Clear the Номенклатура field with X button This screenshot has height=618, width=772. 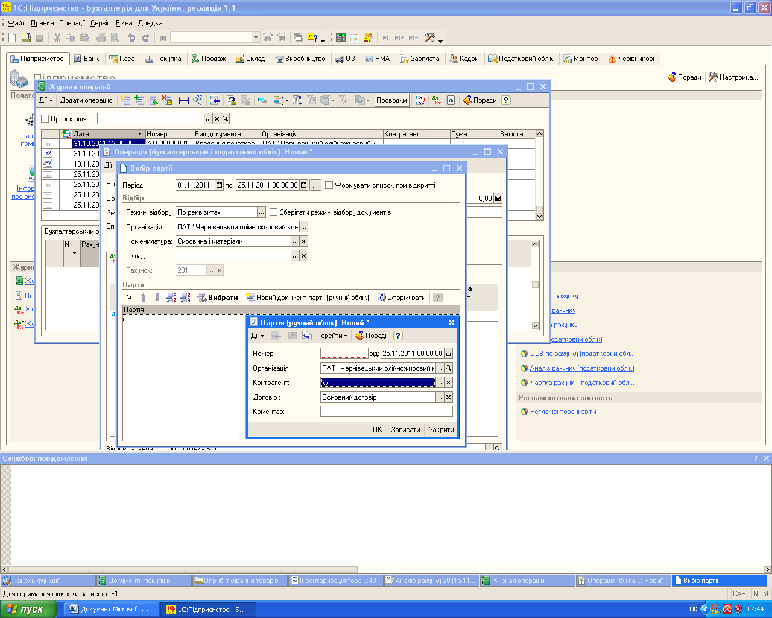tap(303, 241)
